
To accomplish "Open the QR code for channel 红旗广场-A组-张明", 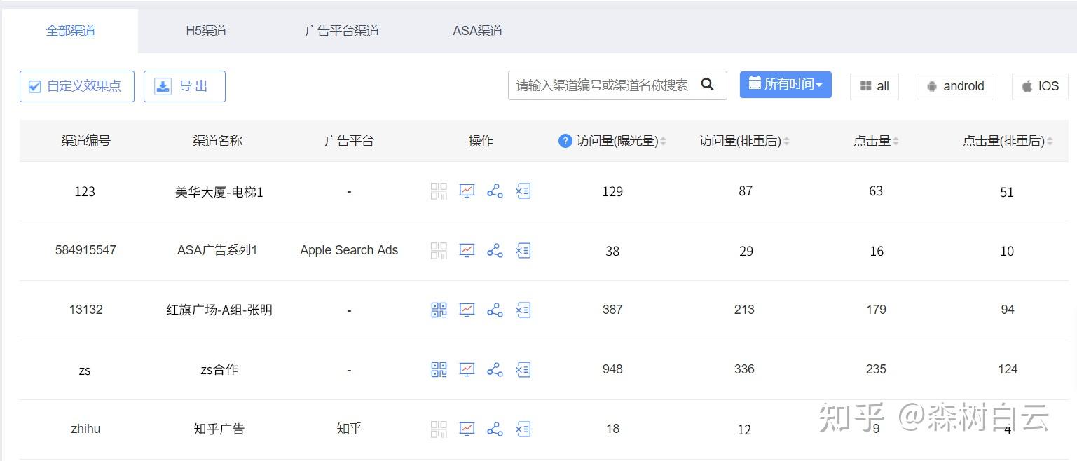I will (x=438, y=310).
